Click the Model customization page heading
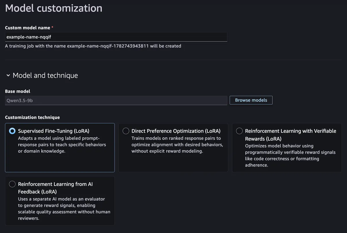Viewport: 347px width, 233px height. click(53, 8)
